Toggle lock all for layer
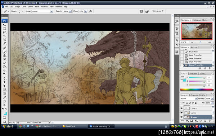The height and width of the screenshot is (136, 216). click(x=195, y=103)
